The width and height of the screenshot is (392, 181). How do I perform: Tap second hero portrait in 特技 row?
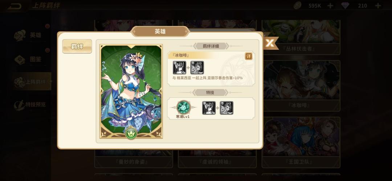click(226, 108)
